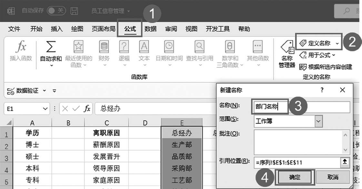Open the Financial (财务) functions icon

point(104,47)
